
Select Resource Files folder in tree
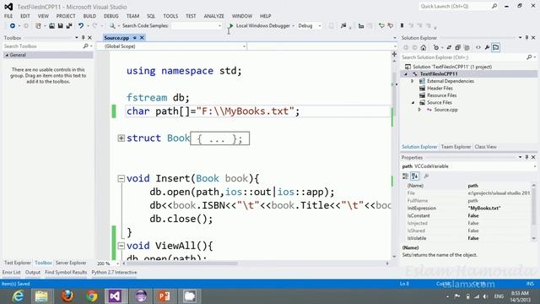[x=442, y=95]
